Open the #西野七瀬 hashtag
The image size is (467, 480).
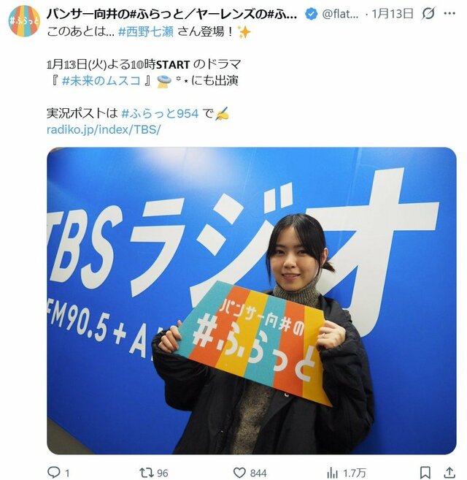[x=146, y=31]
